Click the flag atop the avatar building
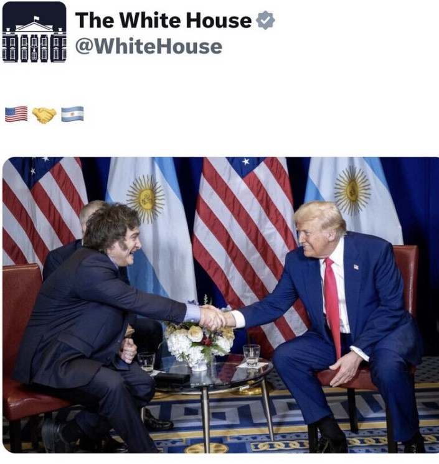This screenshot has height=464, width=439. click(x=35, y=19)
